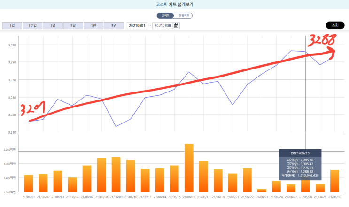Click the 21/06/29 volume bar
This screenshot has width=349, height=207.
320,188
